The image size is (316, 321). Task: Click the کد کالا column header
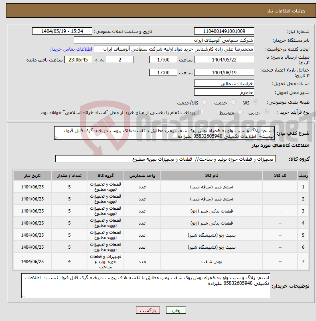pyautogui.click(x=280, y=176)
